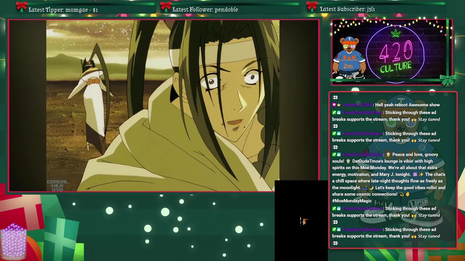The height and width of the screenshot is (261, 465).
Task: Open the zombie_42089 username in chat
Action: click(357, 105)
